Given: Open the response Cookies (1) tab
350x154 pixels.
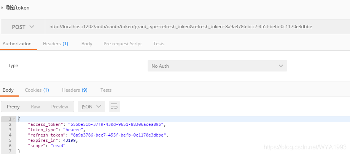Looking at the screenshot, I should click(37, 90).
